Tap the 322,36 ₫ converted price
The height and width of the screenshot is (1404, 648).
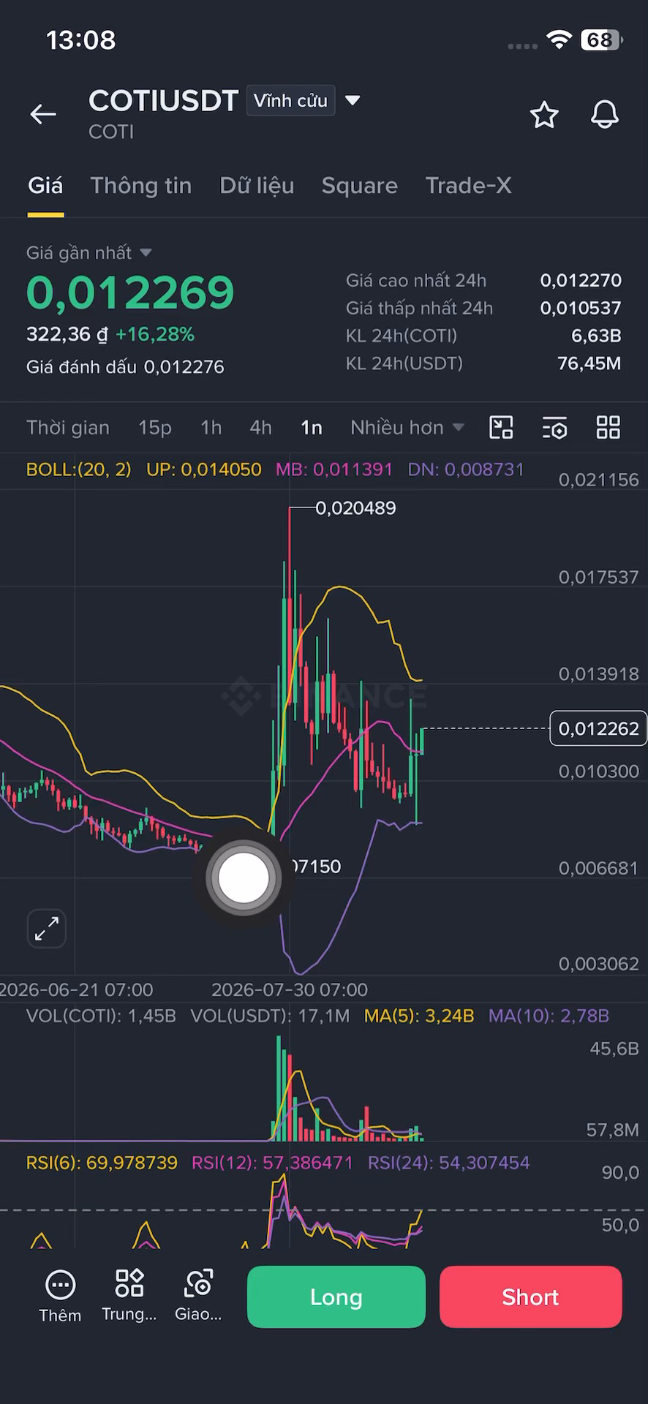[67, 335]
